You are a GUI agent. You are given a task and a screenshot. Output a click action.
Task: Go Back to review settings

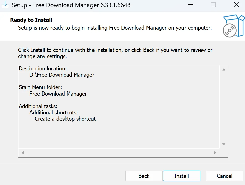144,176
